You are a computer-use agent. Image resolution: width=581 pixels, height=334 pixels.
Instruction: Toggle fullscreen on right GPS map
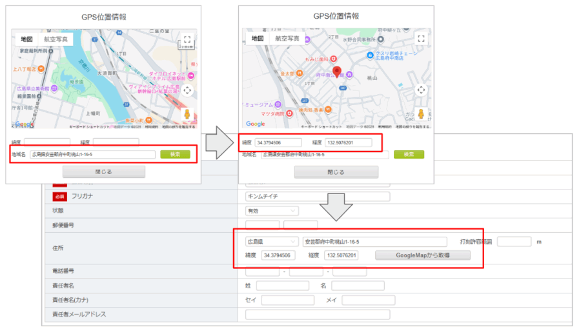pos(421,39)
